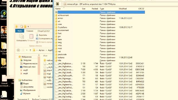Go back in Explorer navigation
Screen dimensions: 178x100
(18, 50)
